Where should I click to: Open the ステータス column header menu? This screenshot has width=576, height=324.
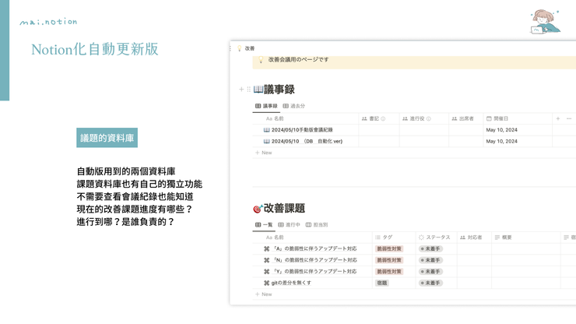[434, 238]
